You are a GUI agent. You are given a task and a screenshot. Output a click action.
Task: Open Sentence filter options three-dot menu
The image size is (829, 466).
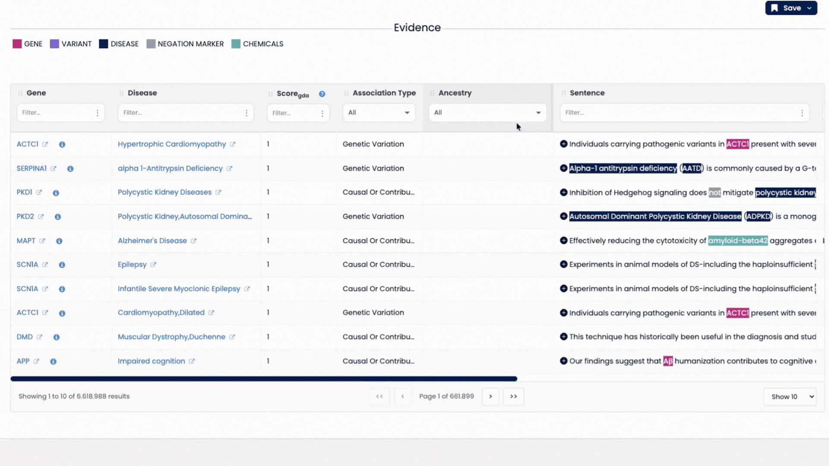coord(802,113)
